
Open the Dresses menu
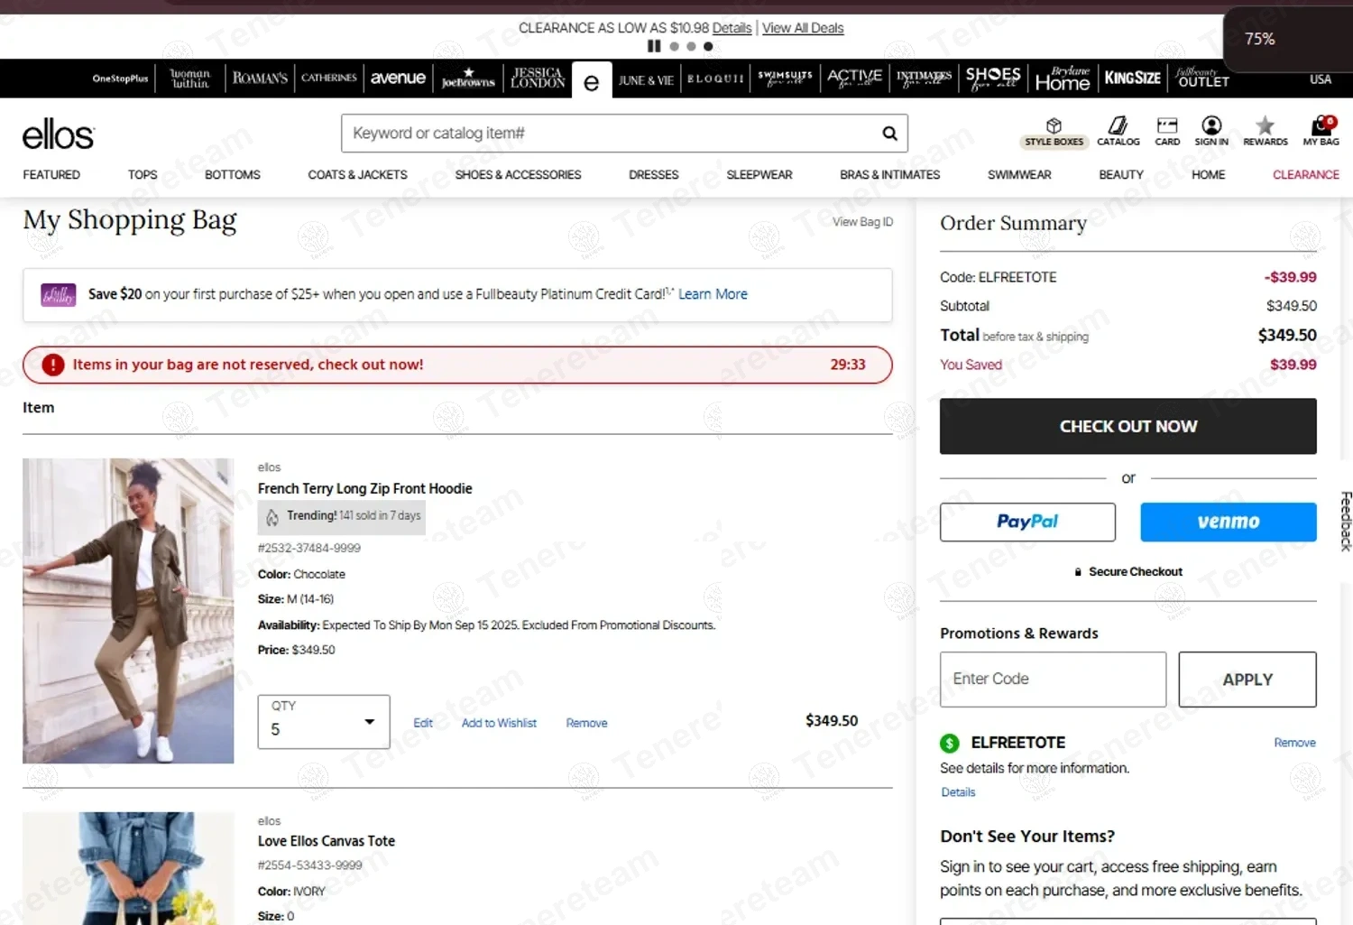[653, 175]
